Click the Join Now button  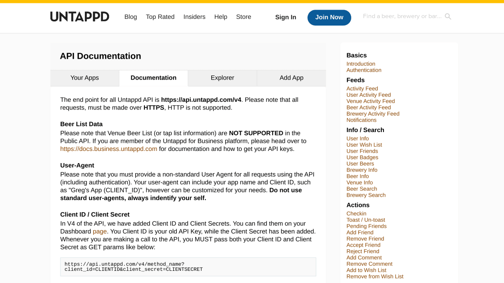pos(329,18)
